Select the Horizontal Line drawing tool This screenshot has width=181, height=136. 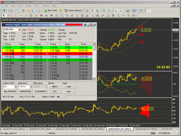(x=21, y=15)
